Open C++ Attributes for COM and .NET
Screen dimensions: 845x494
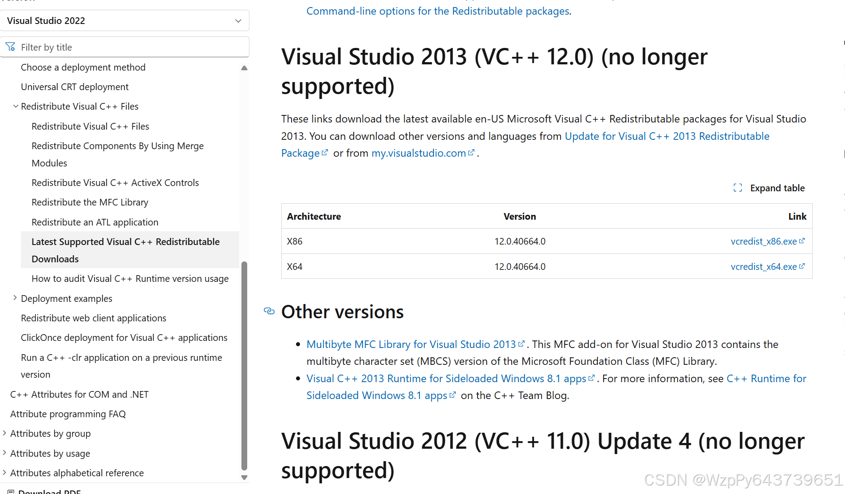79,394
